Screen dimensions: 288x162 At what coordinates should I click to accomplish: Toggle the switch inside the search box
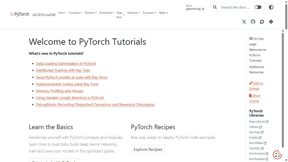click(x=258, y=7)
